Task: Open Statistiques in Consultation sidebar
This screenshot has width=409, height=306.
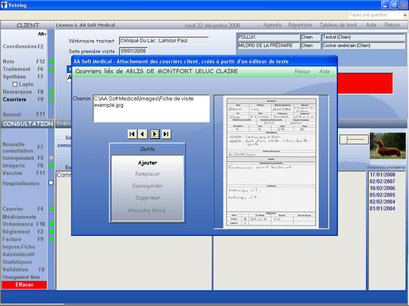Action: coord(17,262)
